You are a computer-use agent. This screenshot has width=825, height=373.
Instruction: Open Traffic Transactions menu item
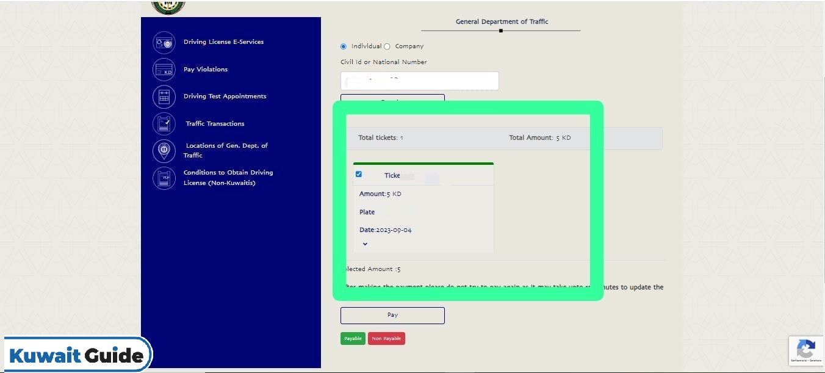pos(215,124)
